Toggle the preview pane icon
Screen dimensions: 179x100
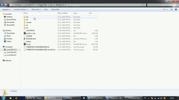click(171, 9)
